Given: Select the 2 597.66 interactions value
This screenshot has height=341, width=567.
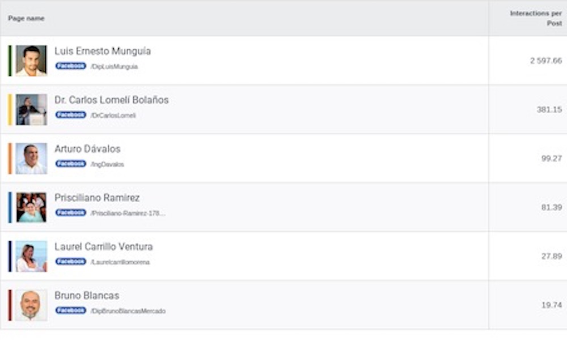Looking at the screenshot, I should point(545,61).
